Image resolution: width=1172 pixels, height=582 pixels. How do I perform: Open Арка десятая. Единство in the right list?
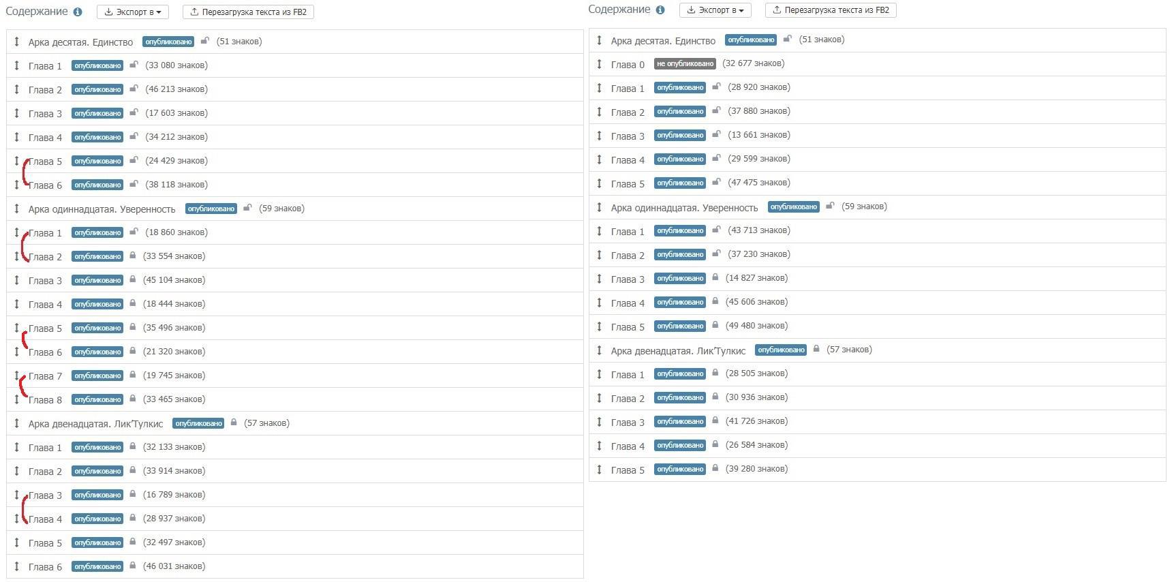tap(663, 41)
